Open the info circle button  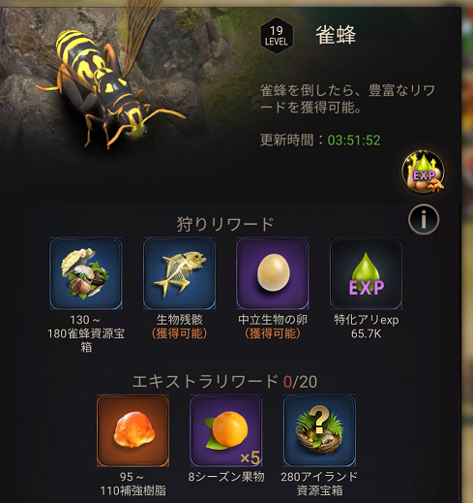coord(424,219)
